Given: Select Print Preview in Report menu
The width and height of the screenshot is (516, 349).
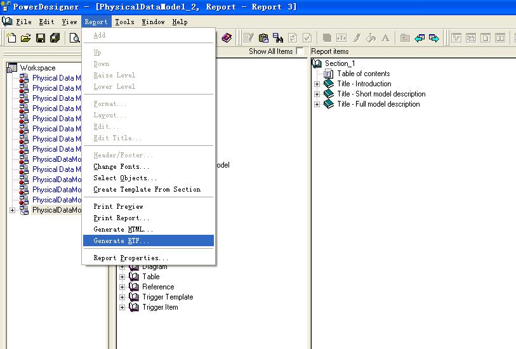Looking at the screenshot, I should 149,207.
